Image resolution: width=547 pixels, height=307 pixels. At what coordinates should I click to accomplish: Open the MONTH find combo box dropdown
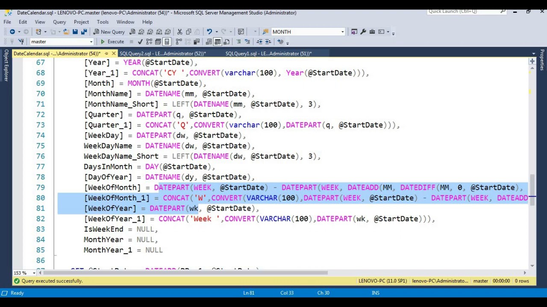342,32
